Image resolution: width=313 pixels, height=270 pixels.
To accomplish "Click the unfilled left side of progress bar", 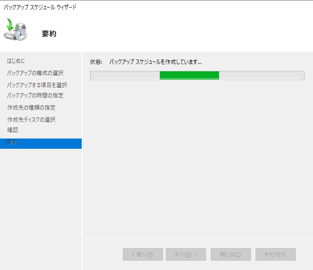I will (x=125, y=76).
